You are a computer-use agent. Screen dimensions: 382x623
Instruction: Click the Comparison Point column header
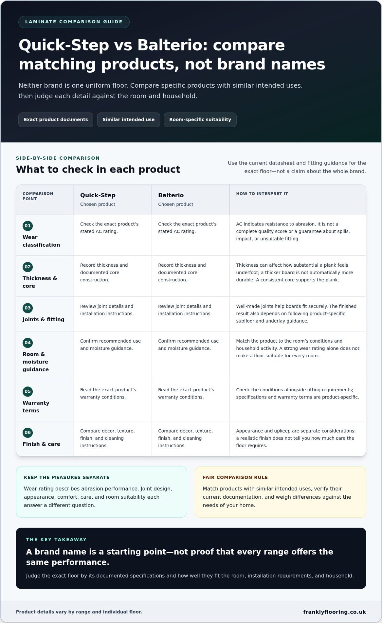[45, 200]
